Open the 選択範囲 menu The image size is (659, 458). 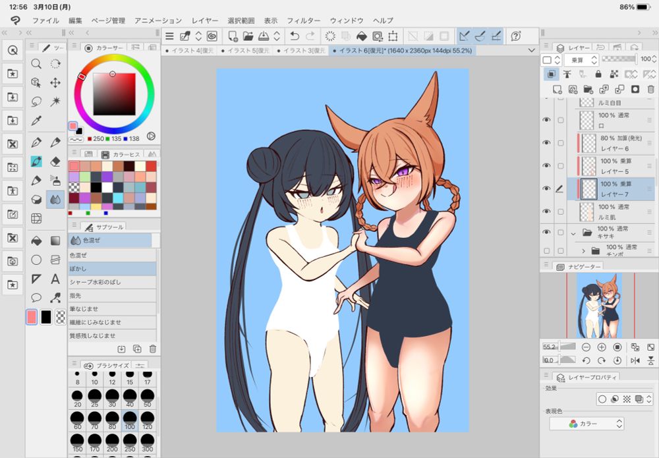pyautogui.click(x=241, y=20)
